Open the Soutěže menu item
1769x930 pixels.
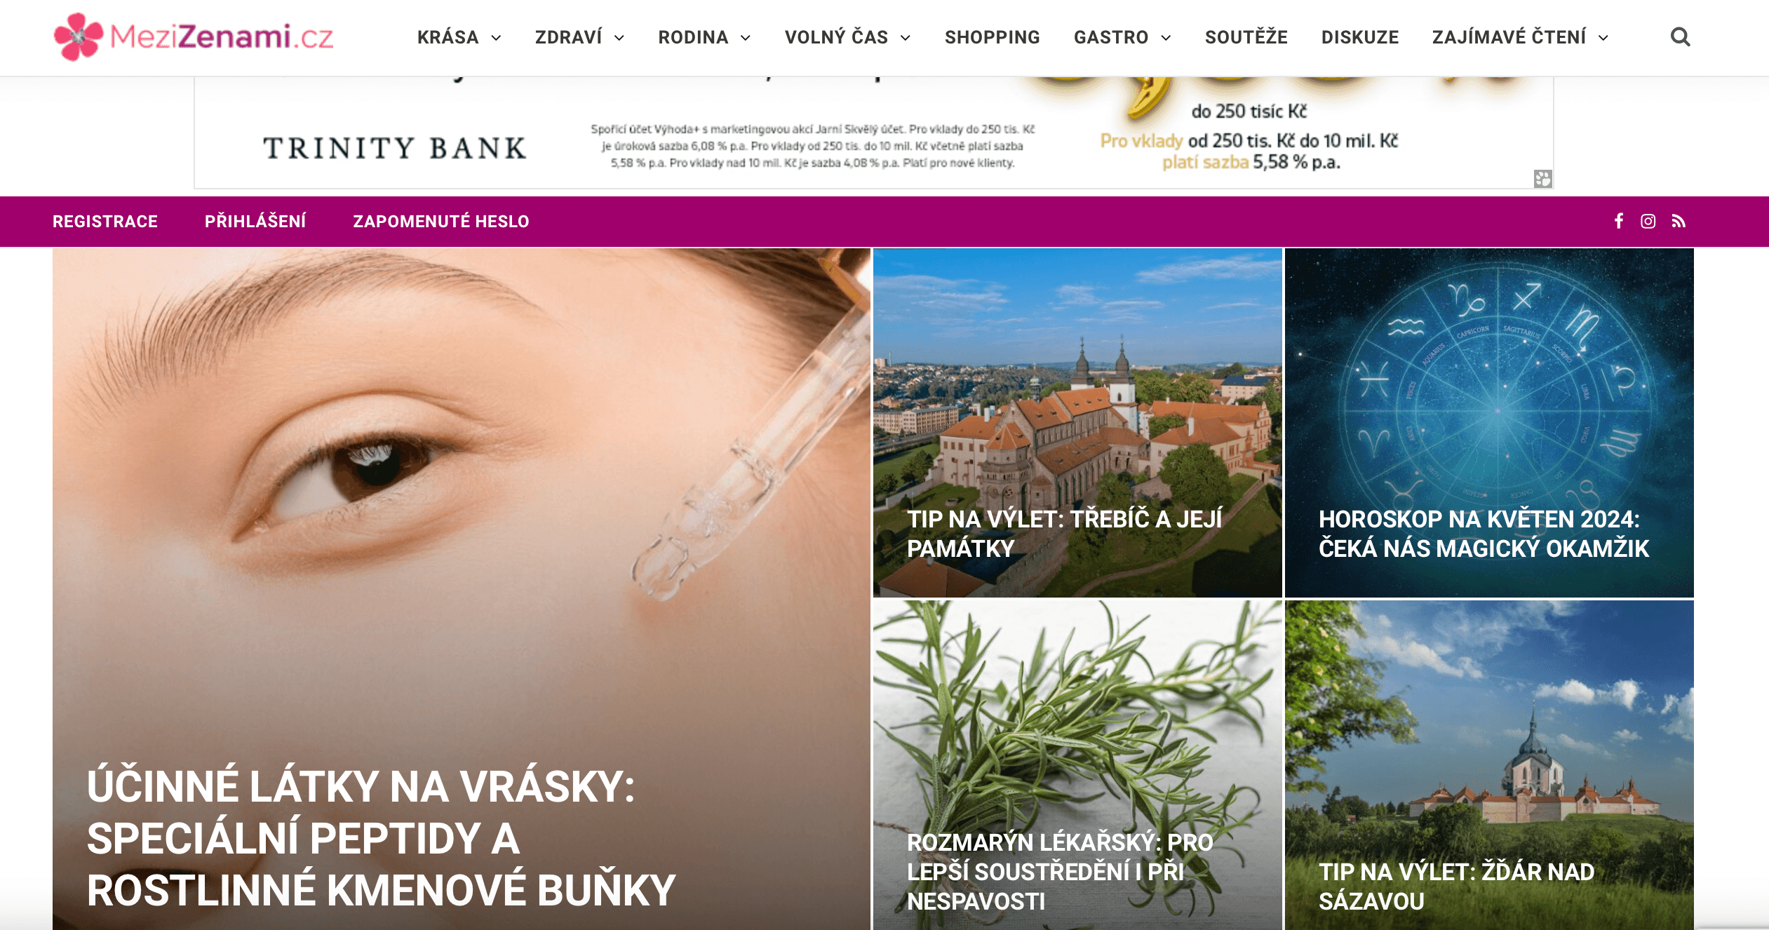[1246, 37]
